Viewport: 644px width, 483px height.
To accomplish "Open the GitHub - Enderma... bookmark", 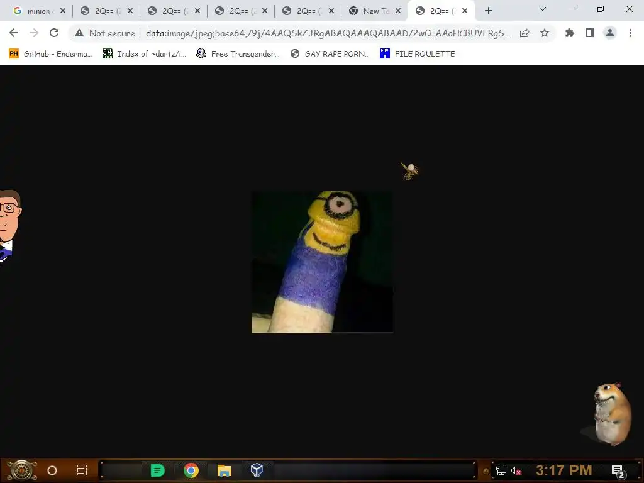I will click(50, 54).
